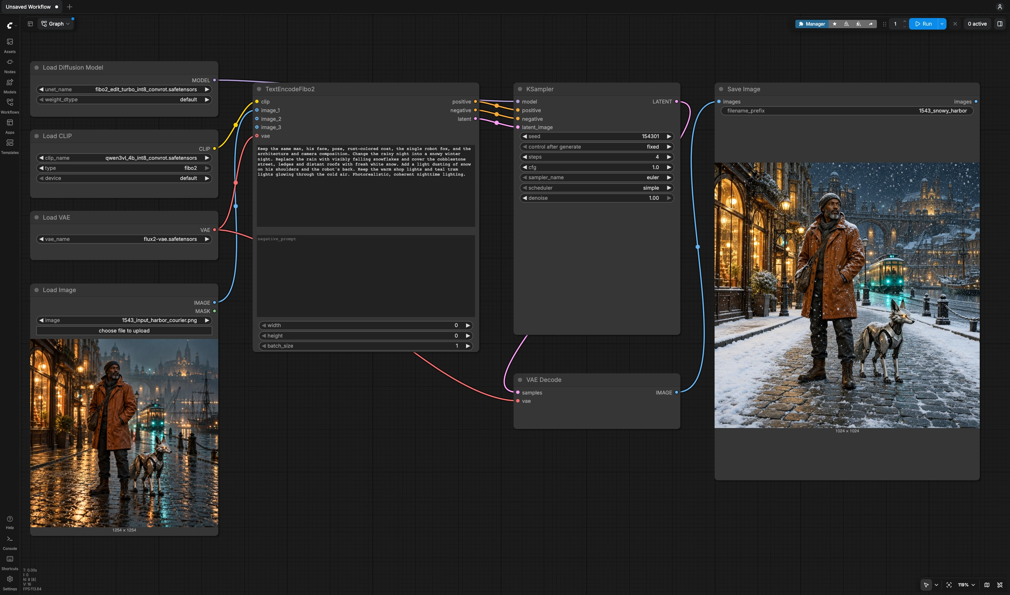Viewport: 1010px width, 595px height.
Task: Open the Templates sidebar panel
Action: 10,146
